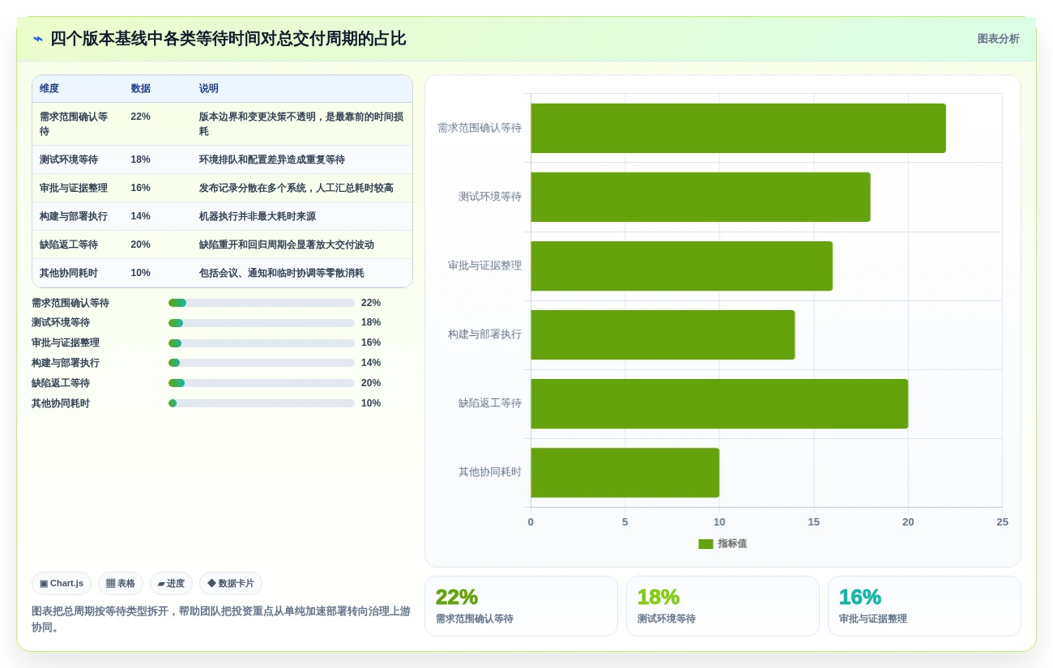
Task: Click the 缺陷返工等待 progress bar
Action: (x=262, y=383)
